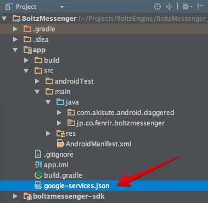The width and height of the screenshot is (208, 203).
Task: Expand the res folder
Action: [48, 134]
